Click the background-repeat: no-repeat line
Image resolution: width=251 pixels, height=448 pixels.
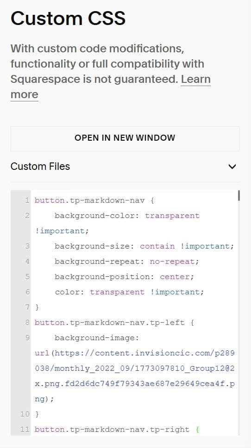coord(126,261)
